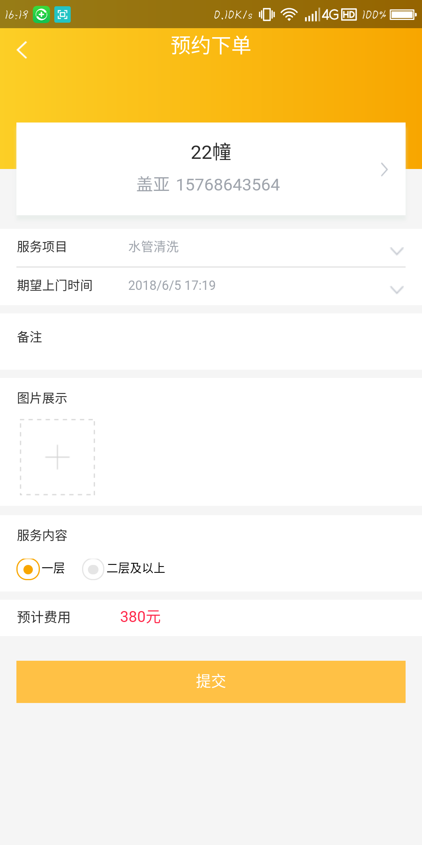This screenshot has height=845, width=422.
Task: Tap the green app icon in status bar
Action: [41, 15]
